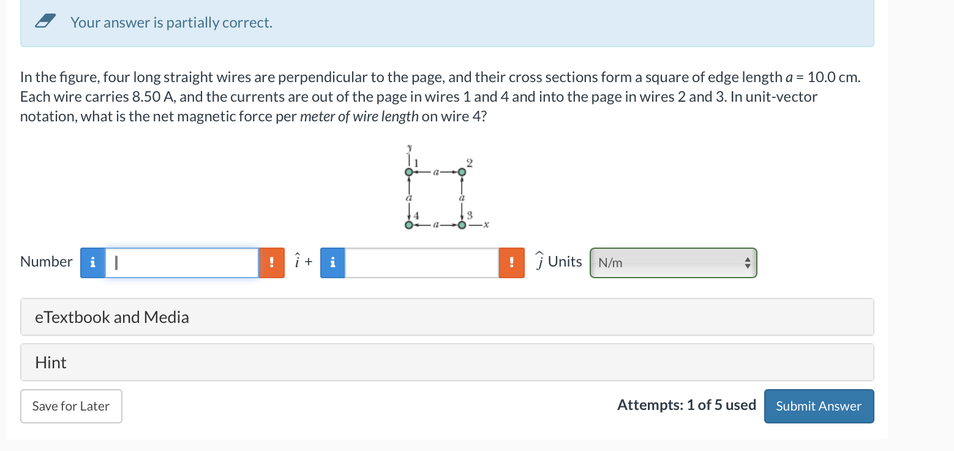Click the Submit Answer button
This screenshot has width=954, height=451.
tap(819, 406)
